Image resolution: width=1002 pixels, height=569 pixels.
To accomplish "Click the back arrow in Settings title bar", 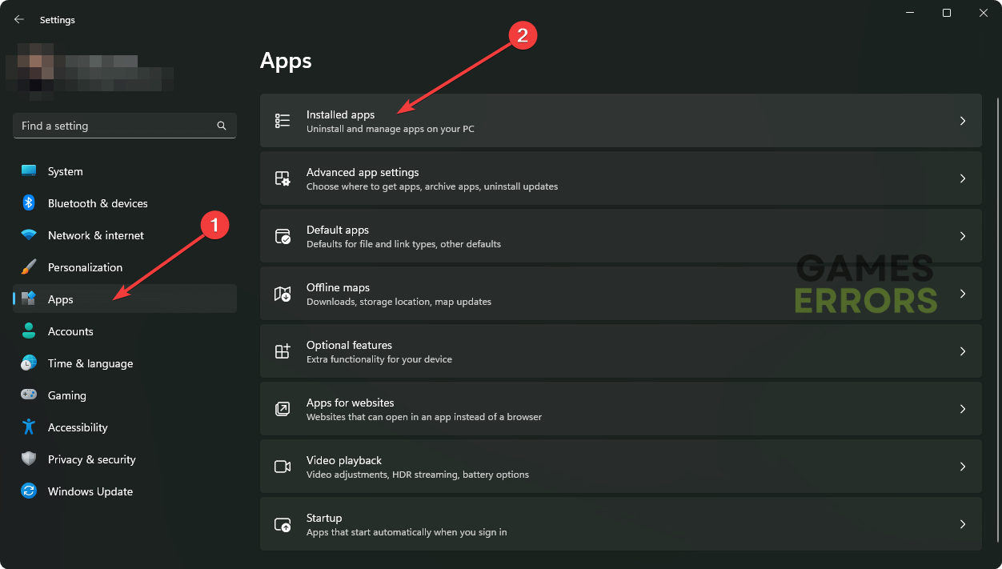I will 19,19.
